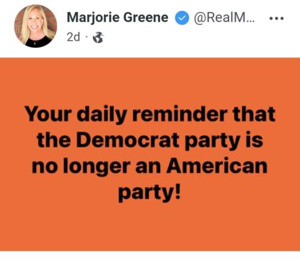300x261 pixels.
Task: Click the word 'reminder' in the post
Action: (x=179, y=114)
